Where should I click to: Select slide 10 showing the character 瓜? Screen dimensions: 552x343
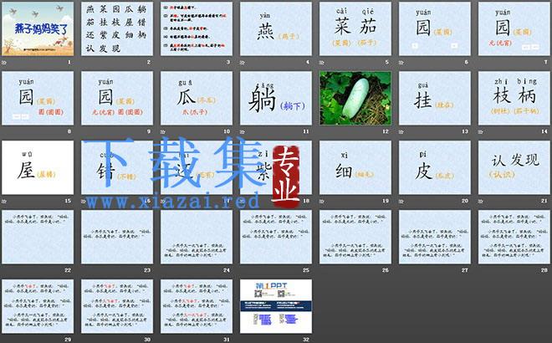click(197, 98)
